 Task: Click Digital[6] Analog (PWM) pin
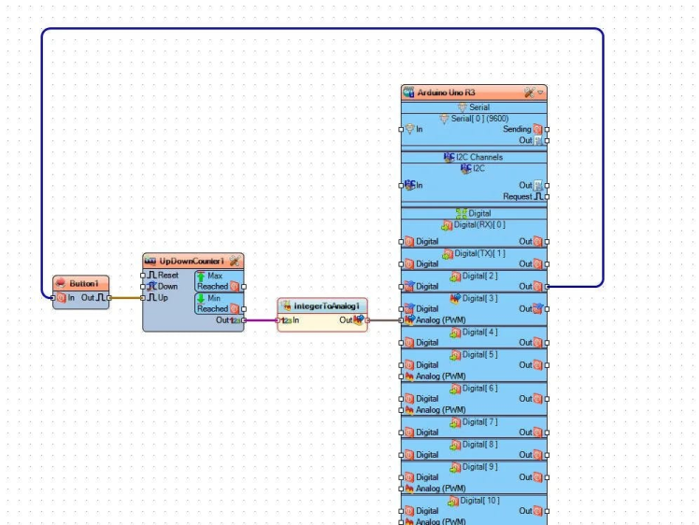click(x=401, y=410)
